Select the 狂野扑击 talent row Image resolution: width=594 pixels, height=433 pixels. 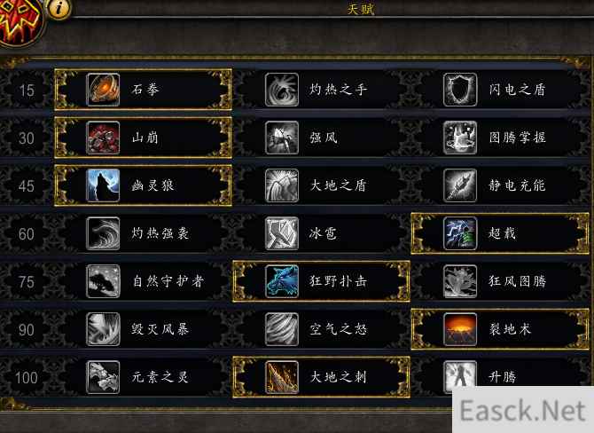[x=321, y=281]
